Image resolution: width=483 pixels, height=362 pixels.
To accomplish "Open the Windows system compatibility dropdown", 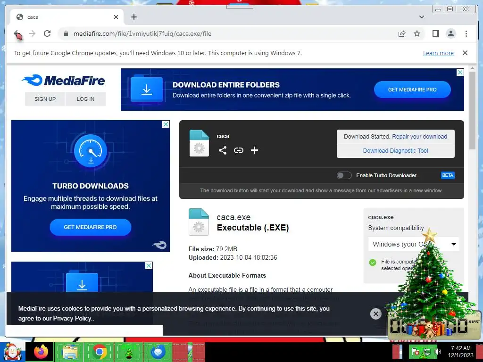I will (414, 244).
